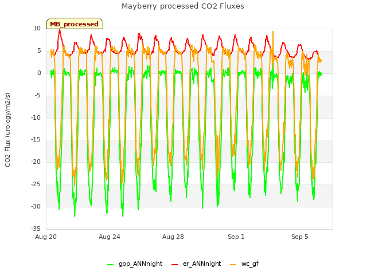Click the Sep 5 x-axis label

coord(300,237)
